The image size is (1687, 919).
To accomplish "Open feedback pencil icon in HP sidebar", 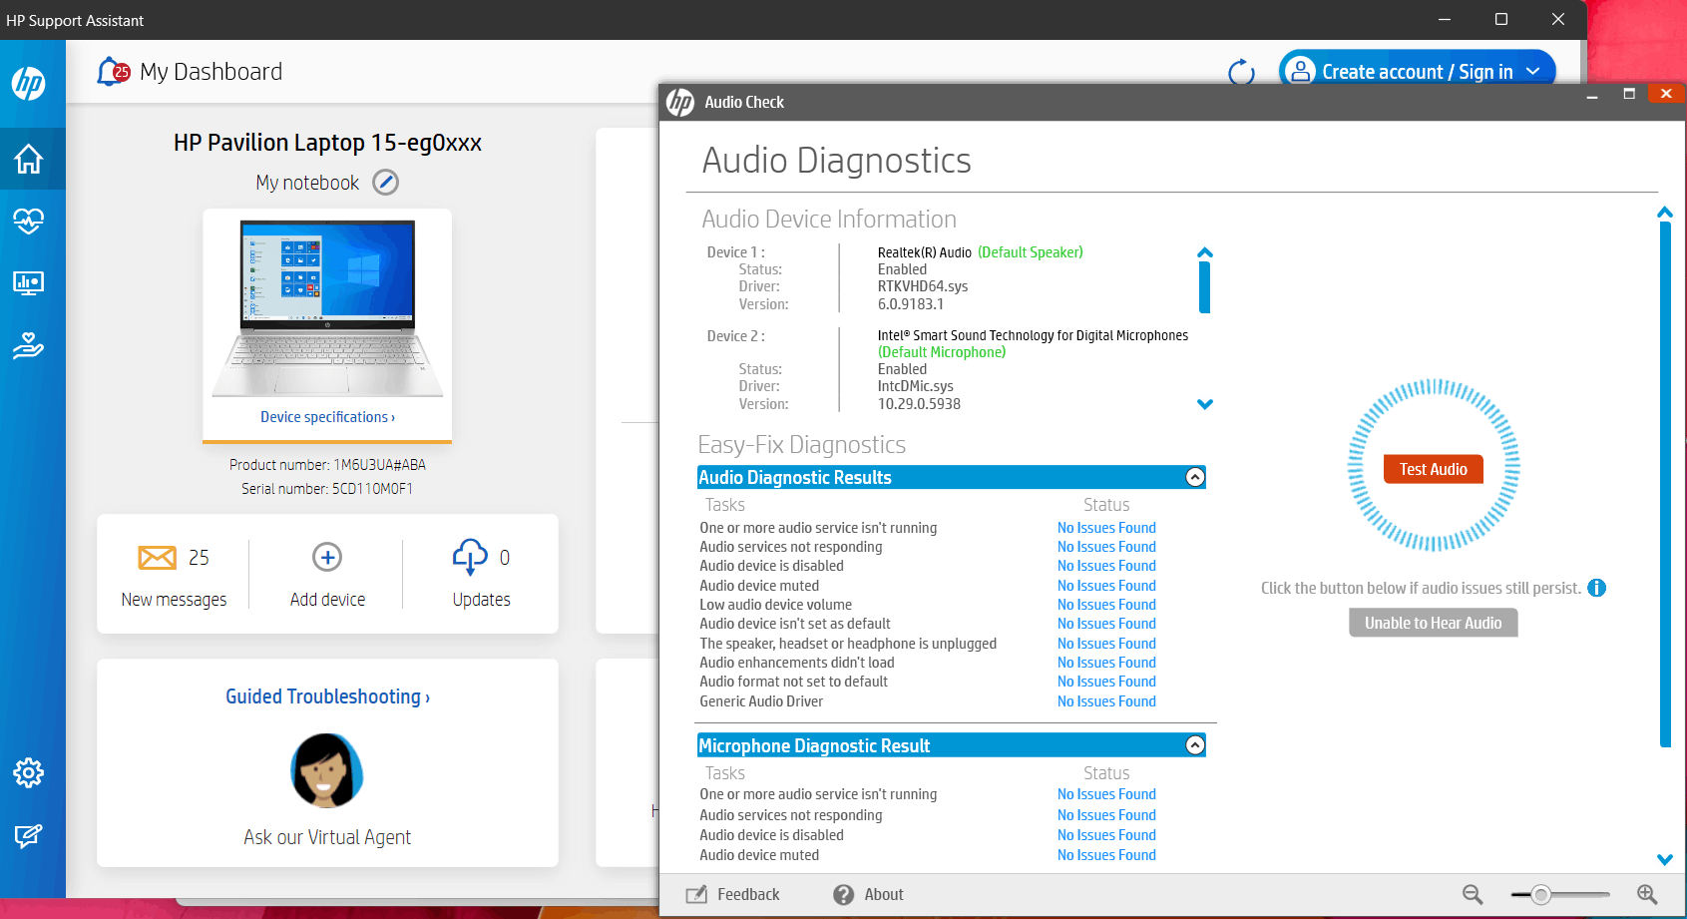I will (x=28, y=836).
